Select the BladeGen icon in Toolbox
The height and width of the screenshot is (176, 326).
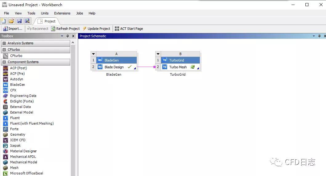tap(6, 85)
